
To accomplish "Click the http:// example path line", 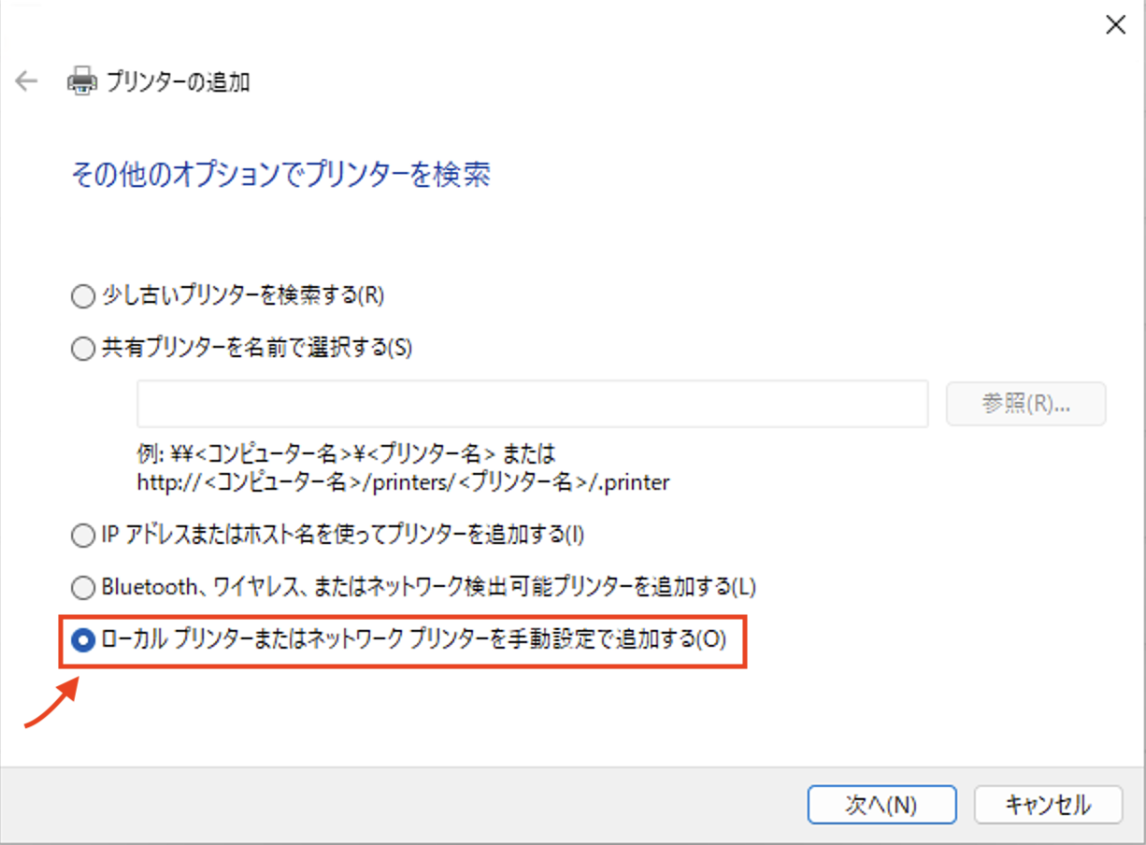I will 404,482.
